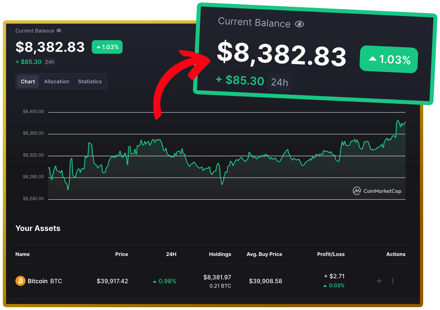Sort assets by 24H column header
Image resolution: width=440 pixels, height=310 pixels.
[171, 254]
